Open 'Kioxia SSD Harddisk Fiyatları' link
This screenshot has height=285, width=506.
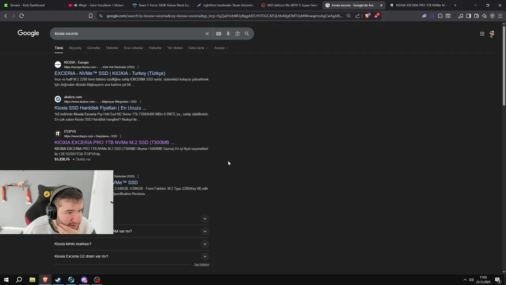click(x=100, y=108)
